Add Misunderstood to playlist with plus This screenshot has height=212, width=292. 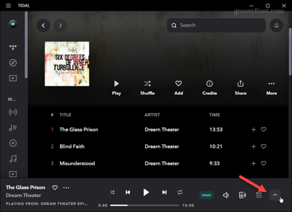(x=253, y=164)
